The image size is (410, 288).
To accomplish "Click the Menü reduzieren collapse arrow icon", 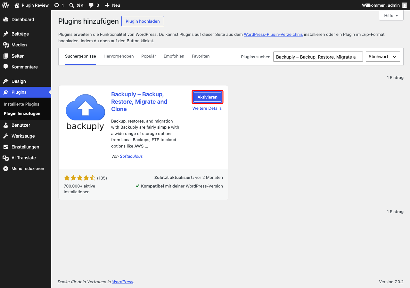I will (6, 169).
